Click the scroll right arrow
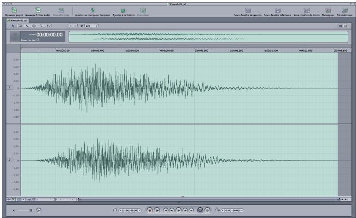Screen dimensions: 356x218 click(346, 200)
